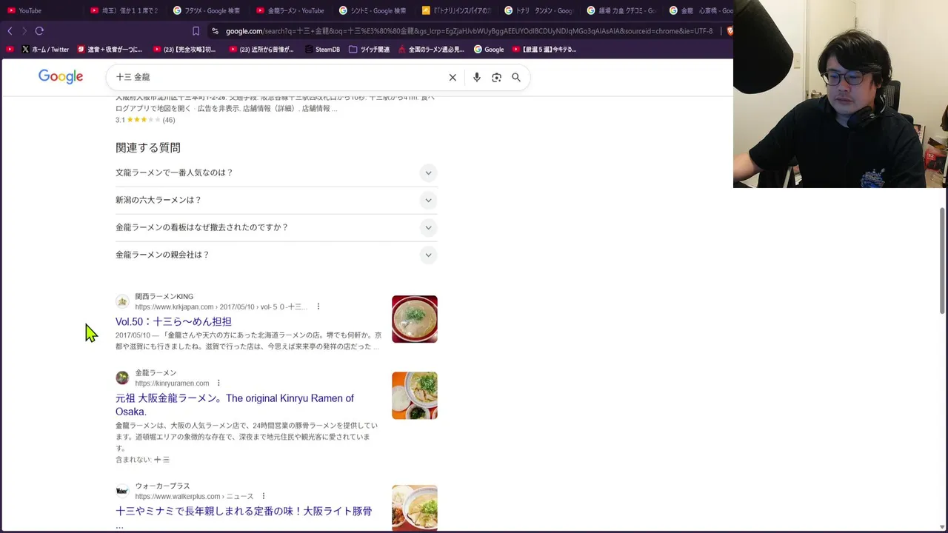Screen dimensions: 948x533
Task: Switch to the シントミ - Google 検索 tab
Action: [373, 10]
